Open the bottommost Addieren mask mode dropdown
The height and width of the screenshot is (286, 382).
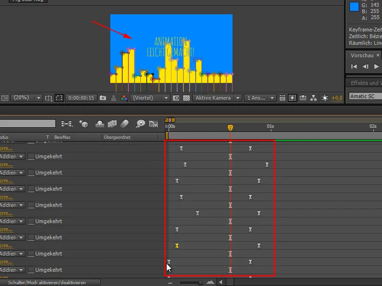(12, 270)
